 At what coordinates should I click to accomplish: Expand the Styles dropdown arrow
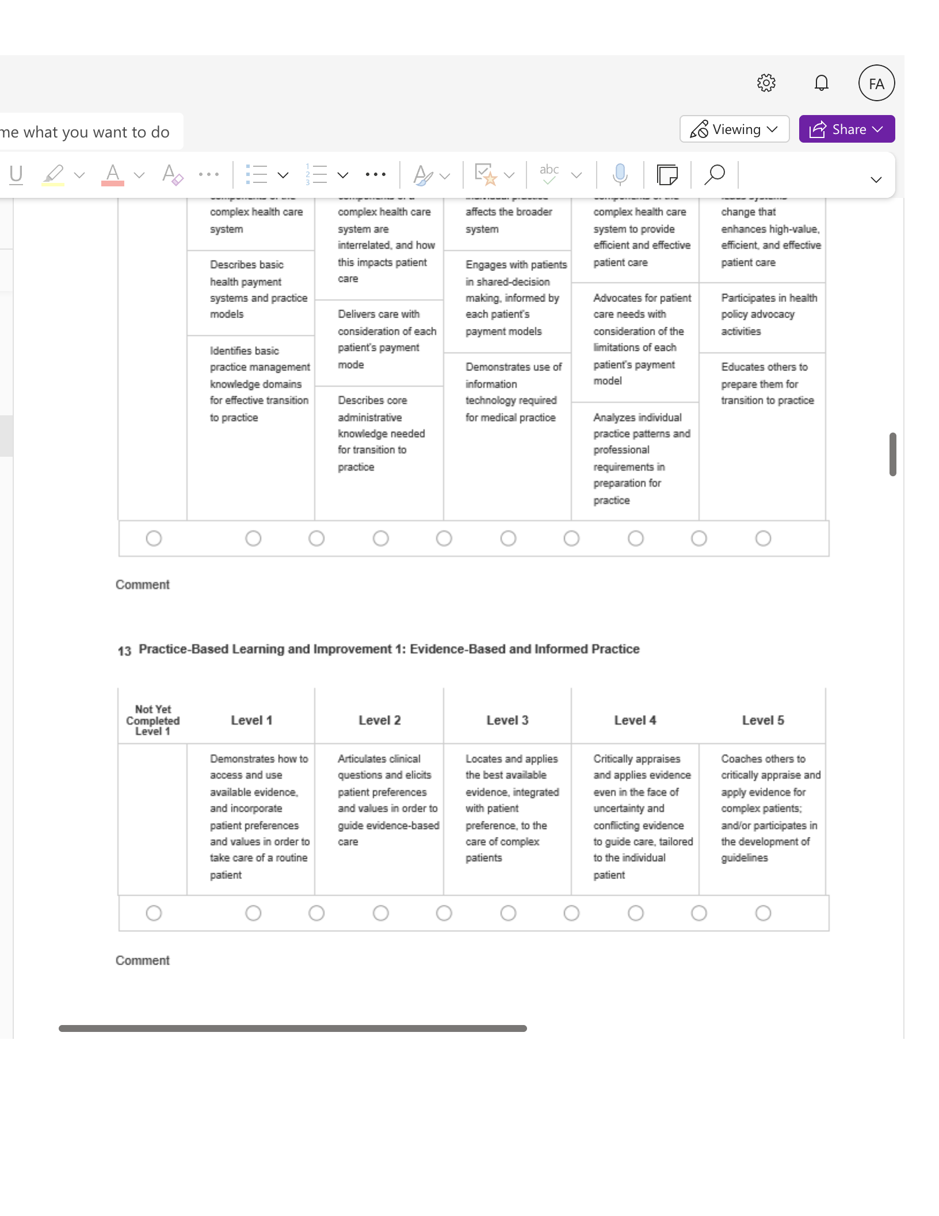(x=445, y=175)
